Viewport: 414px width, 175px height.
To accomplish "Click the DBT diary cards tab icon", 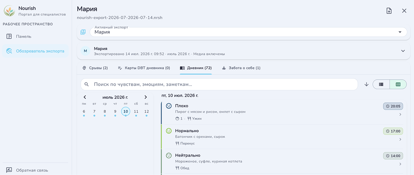I will [x=120, y=68].
